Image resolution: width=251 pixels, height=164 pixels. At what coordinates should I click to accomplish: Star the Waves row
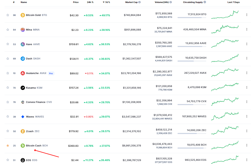click(x=8, y=116)
